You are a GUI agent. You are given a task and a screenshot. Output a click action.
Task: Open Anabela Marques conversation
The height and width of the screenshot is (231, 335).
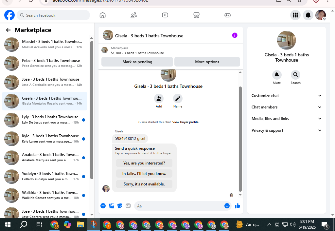44,157
